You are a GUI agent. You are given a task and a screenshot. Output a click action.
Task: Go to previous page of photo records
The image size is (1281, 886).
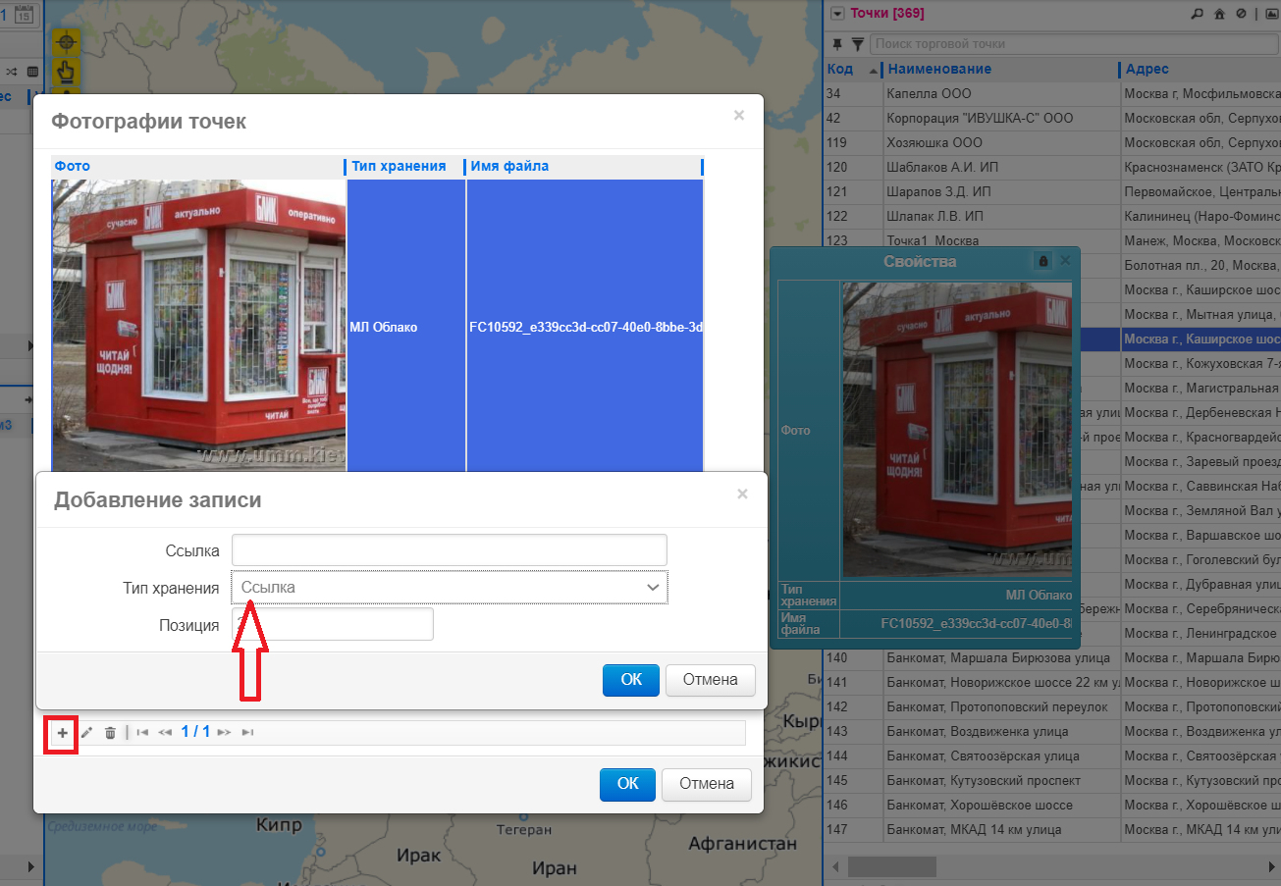[165, 732]
